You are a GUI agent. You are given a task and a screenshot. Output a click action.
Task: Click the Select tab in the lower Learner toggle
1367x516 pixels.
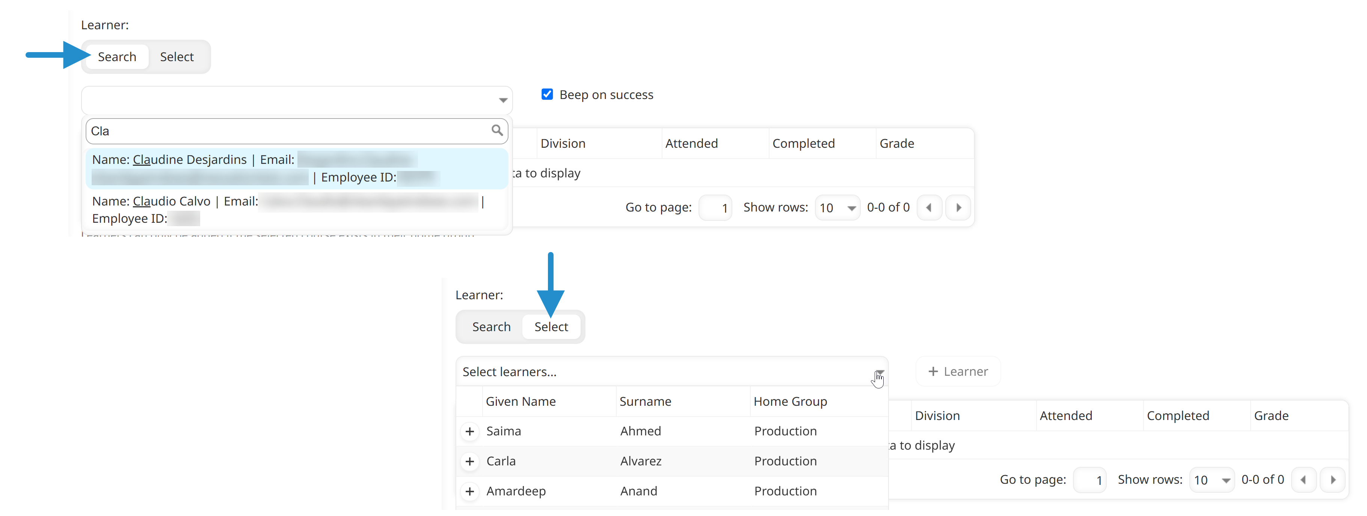(551, 327)
